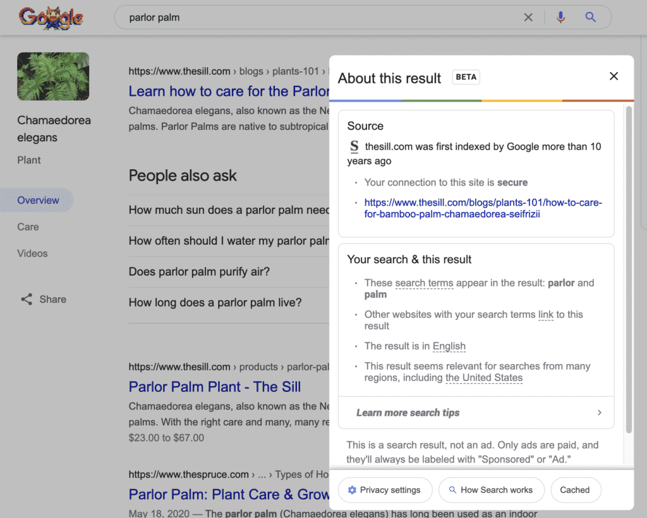Open Parlor Palm: Plant Care & Grow result
This screenshot has height=518, width=647.
pyautogui.click(x=229, y=494)
